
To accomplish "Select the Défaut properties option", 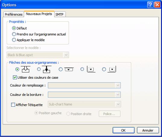I will 19,28.
